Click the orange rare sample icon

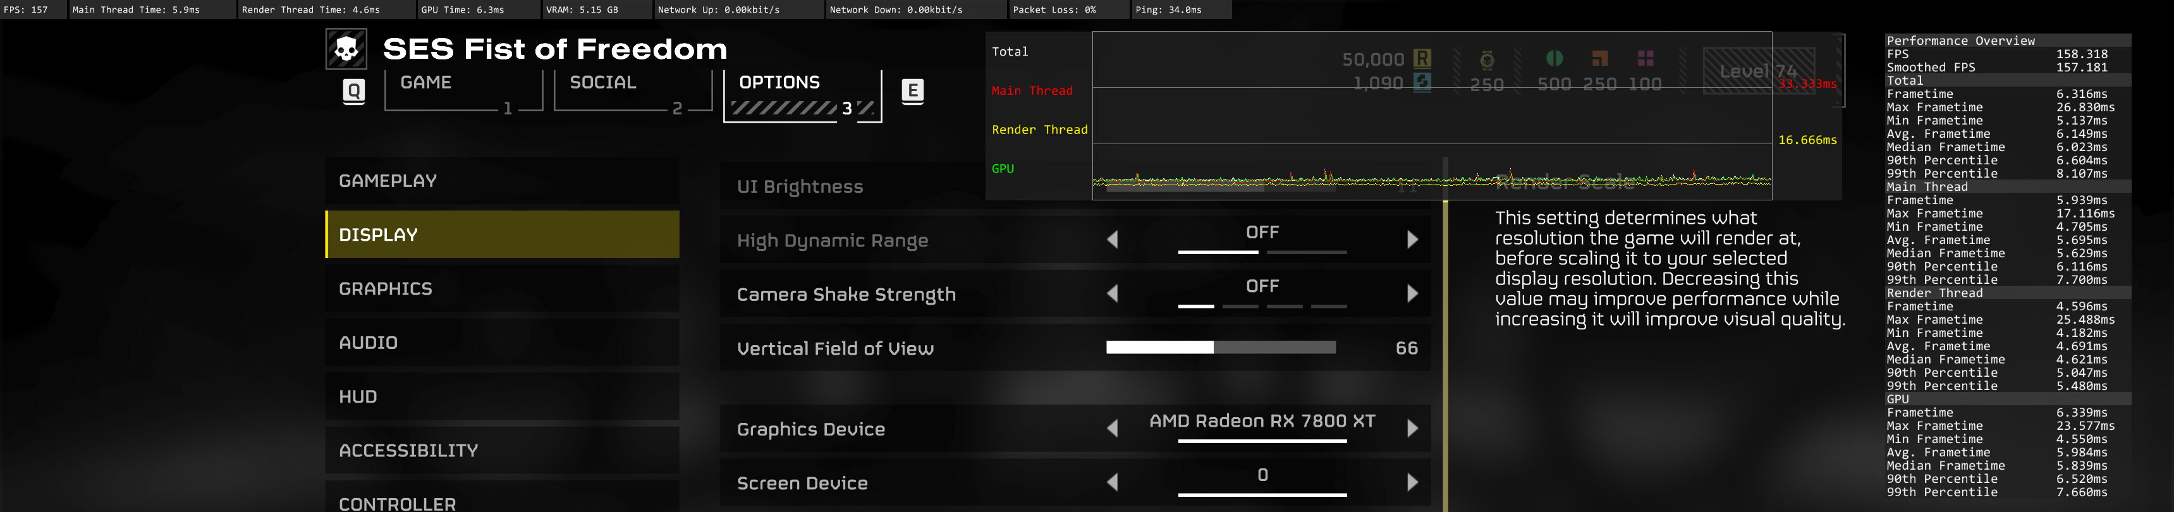pos(1599,58)
